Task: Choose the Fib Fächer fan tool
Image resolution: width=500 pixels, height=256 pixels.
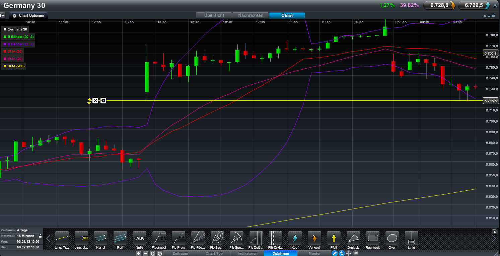Action: (198, 240)
